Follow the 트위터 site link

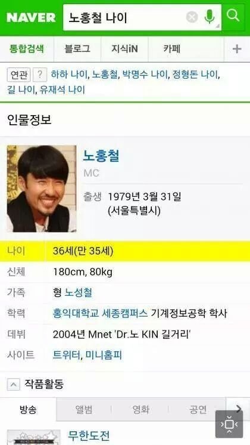pyautogui.click(x=67, y=355)
